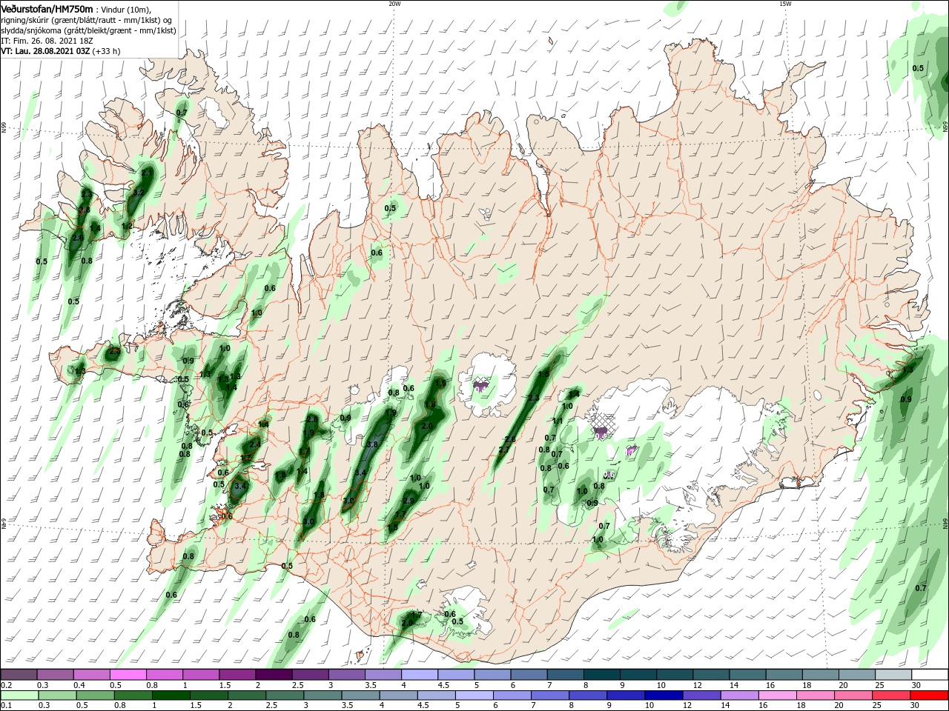This screenshot has height=711, width=949.
Task: Pick the 4 swatch in lower legend row
Action: click(398, 695)
